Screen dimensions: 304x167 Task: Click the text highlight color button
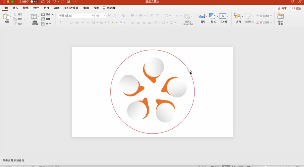pos(113,22)
